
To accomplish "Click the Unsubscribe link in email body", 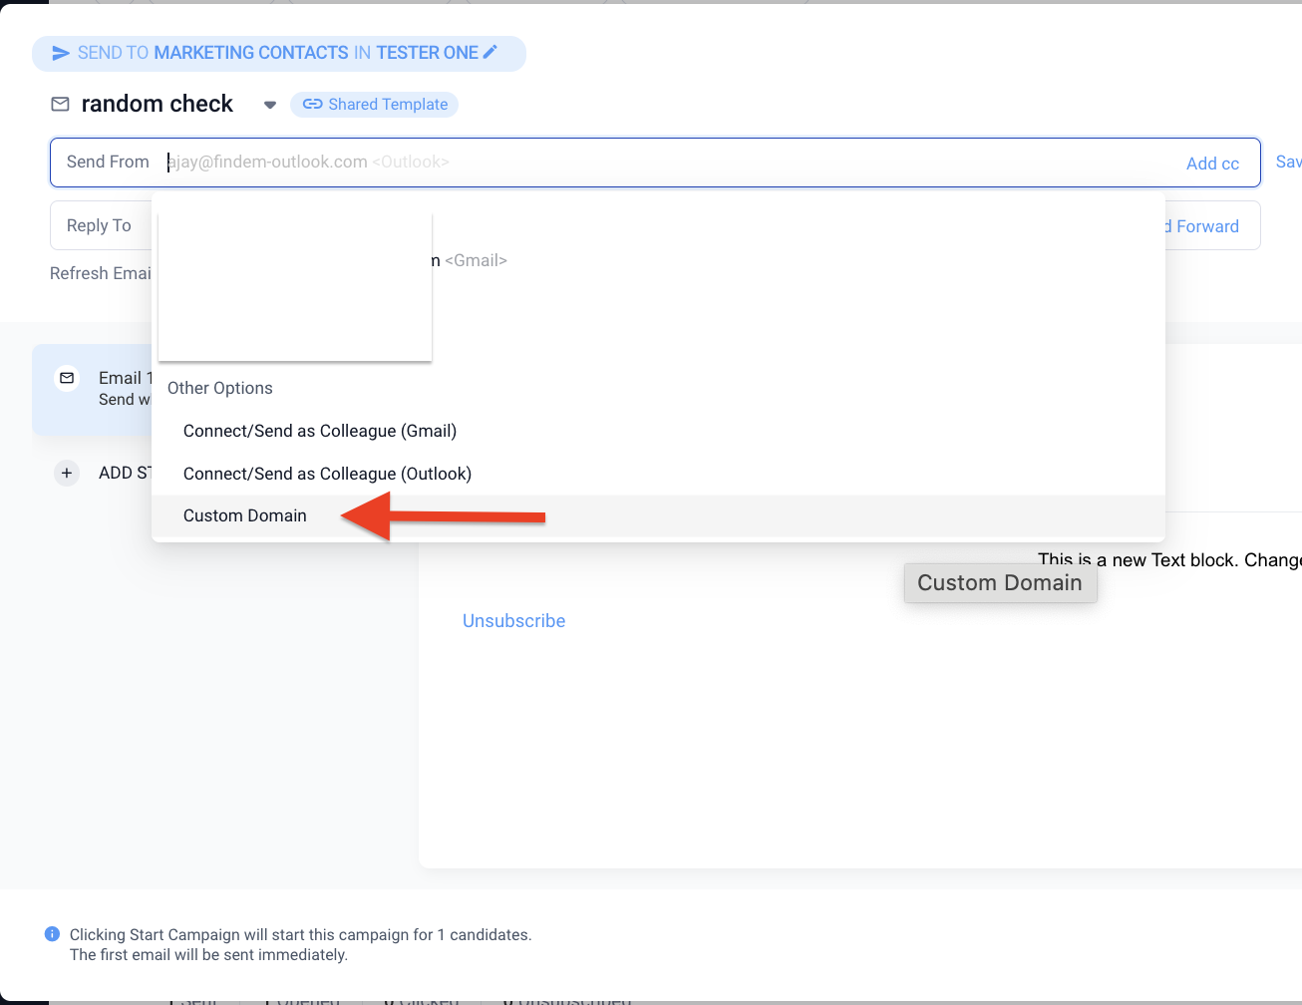I will pyautogui.click(x=513, y=621).
